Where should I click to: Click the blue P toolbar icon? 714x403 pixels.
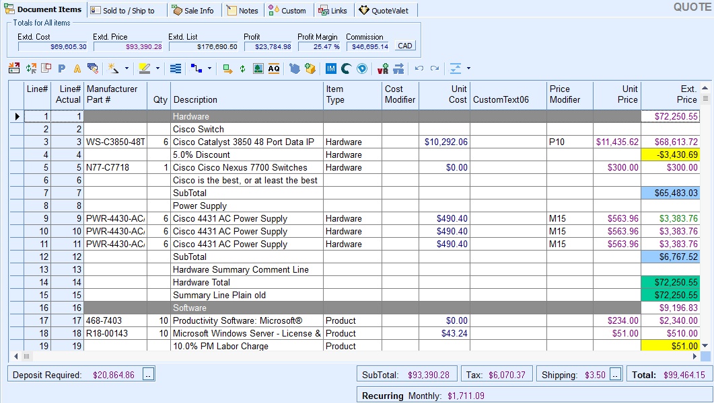[x=62, y=69]
